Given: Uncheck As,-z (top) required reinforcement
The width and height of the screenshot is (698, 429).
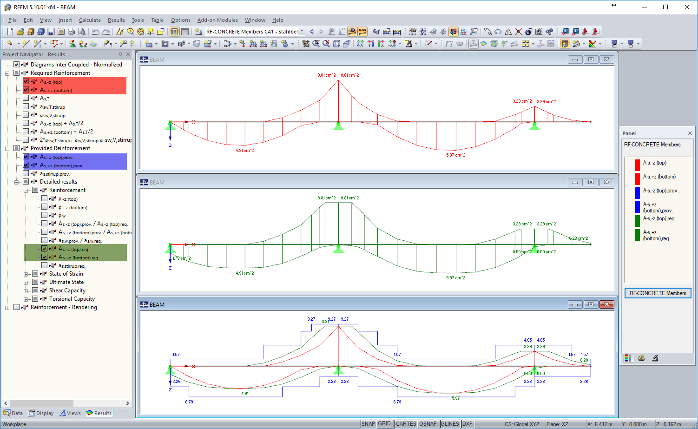Looking at the screenshot, I should coord(26,81).
